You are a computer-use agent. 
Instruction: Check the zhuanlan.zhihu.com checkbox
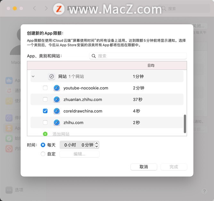(x=45, y=99)
